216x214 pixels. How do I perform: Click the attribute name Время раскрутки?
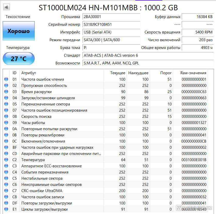(x=37, y=92)
